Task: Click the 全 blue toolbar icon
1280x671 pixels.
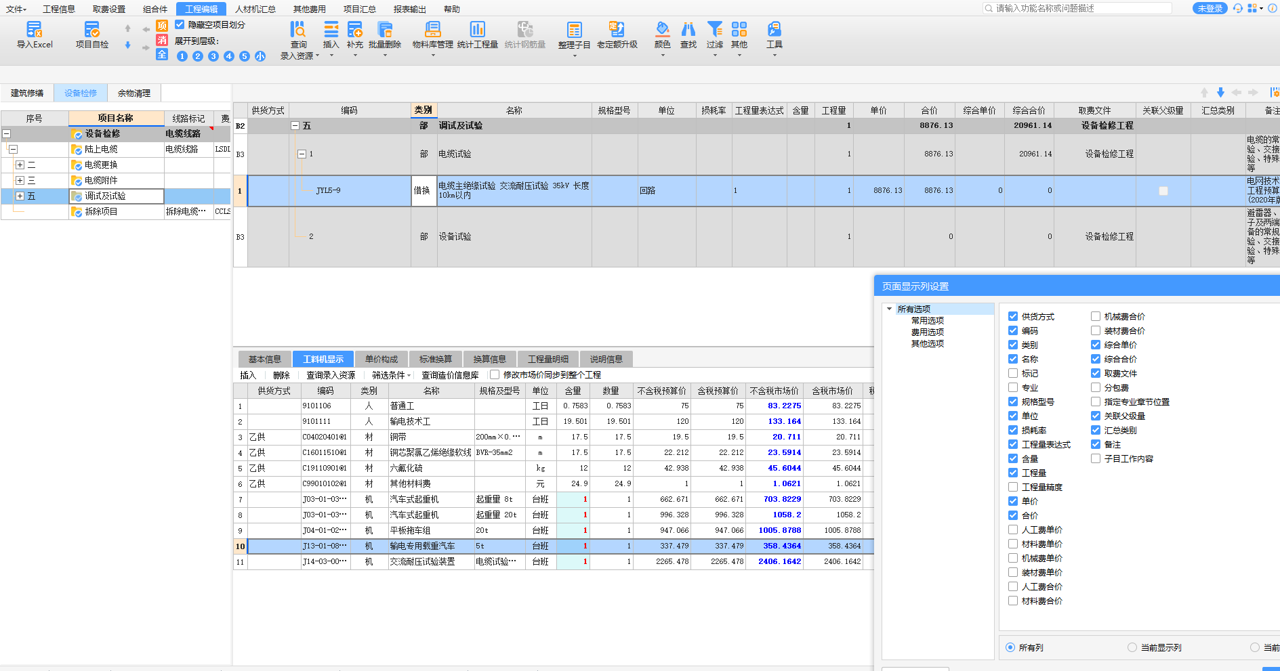Action: coord(162,55)
